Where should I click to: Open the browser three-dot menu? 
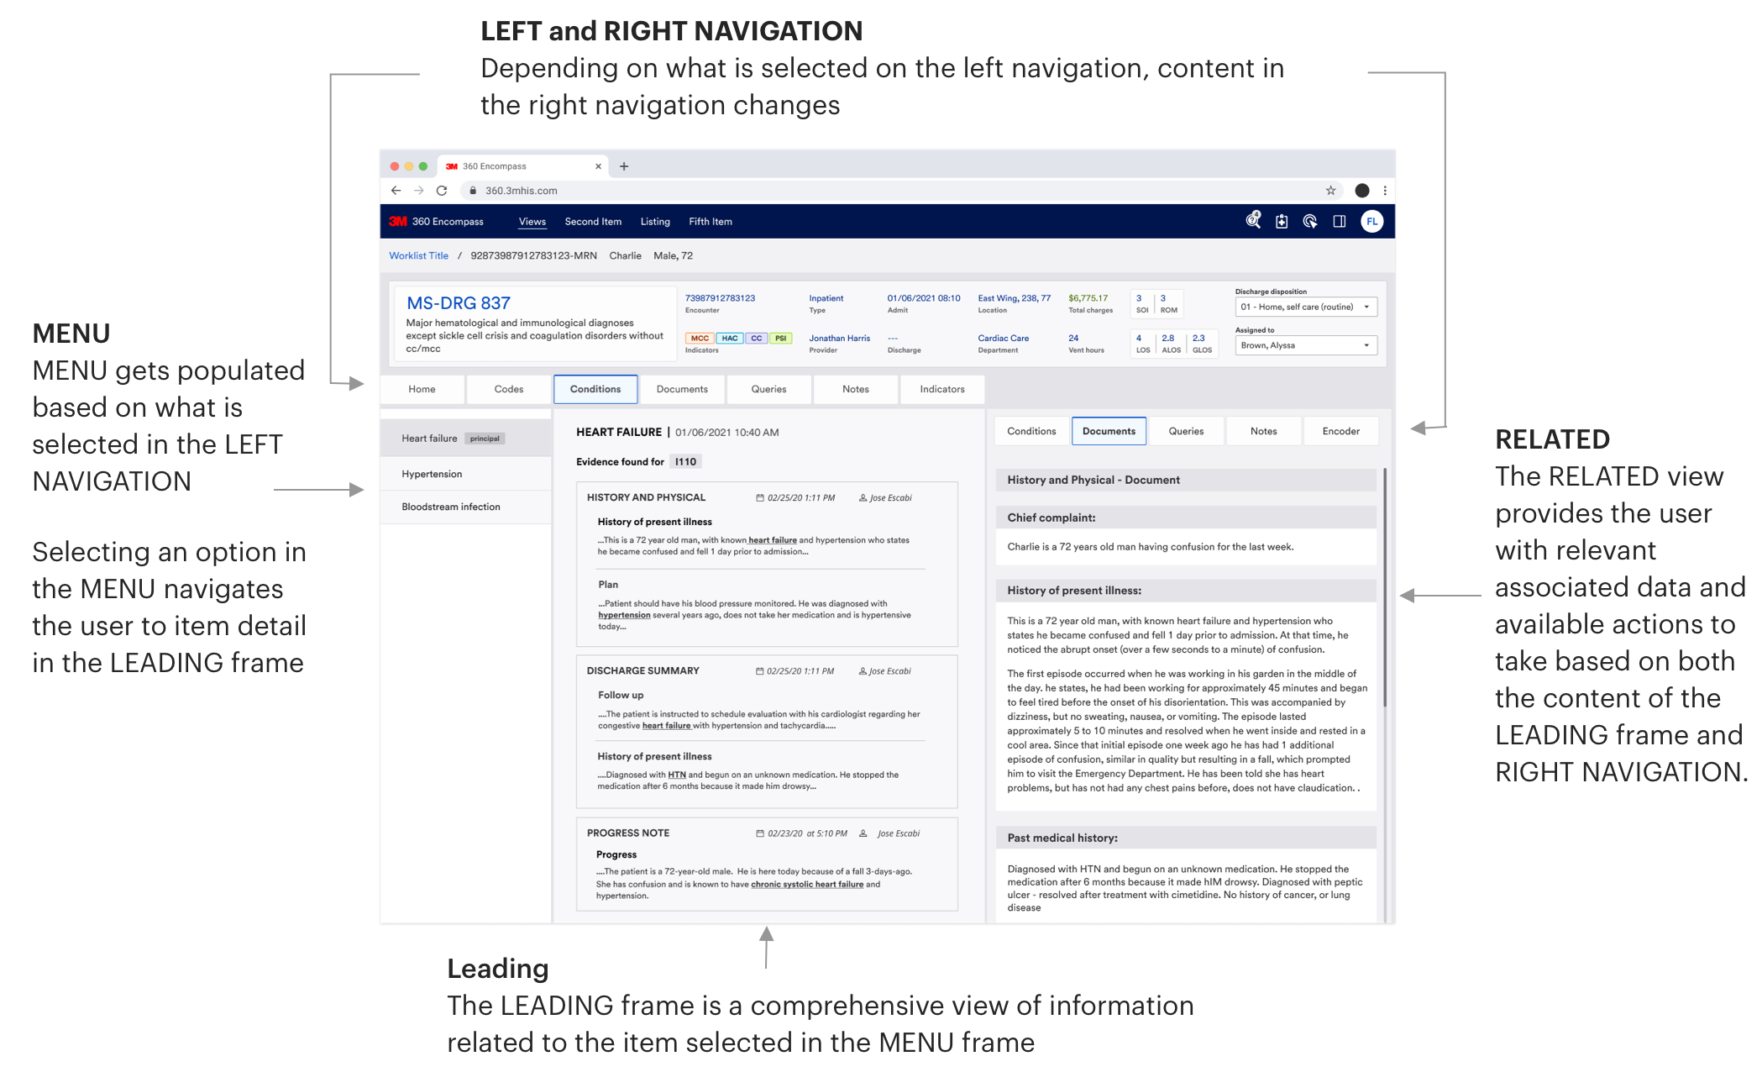(x=1385, y=191)
